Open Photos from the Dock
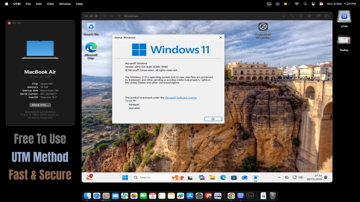The image size is (360, 202). point(134,196)
